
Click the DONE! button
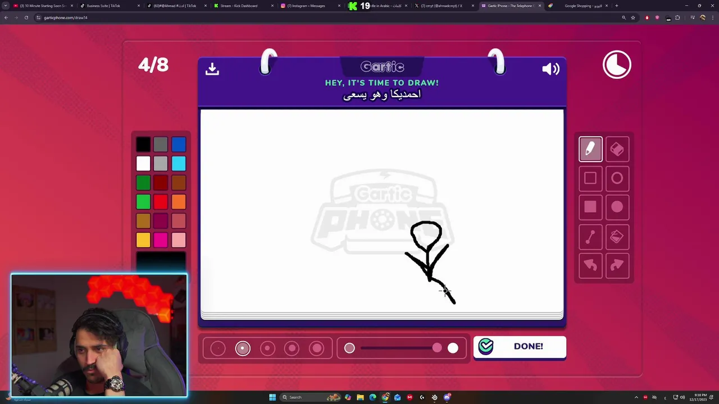tap(520, 347)
